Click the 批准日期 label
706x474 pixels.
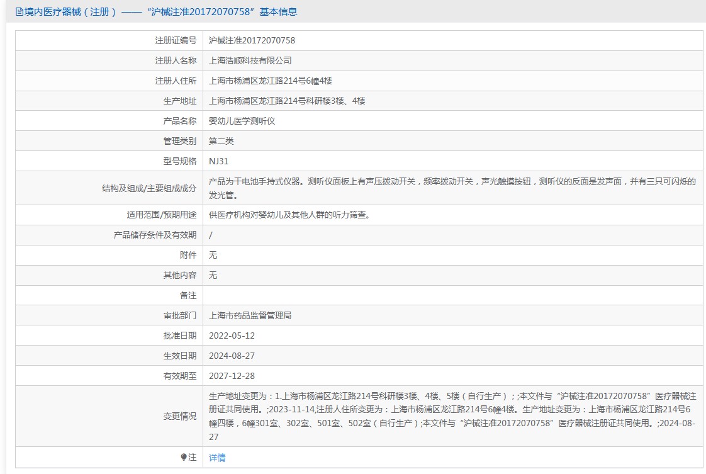coord(180,336)
